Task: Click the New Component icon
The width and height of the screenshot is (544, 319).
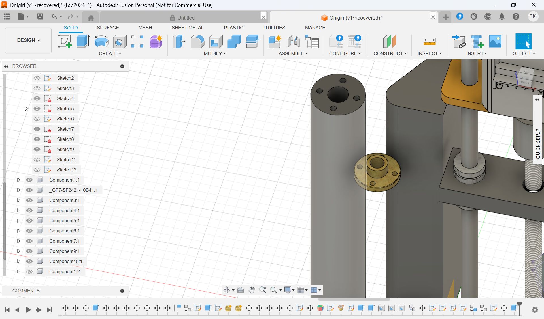Action: (275, 42)
